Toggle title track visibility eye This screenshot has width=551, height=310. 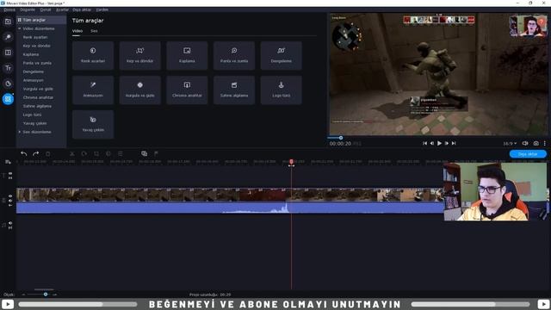tap(10, 174)
